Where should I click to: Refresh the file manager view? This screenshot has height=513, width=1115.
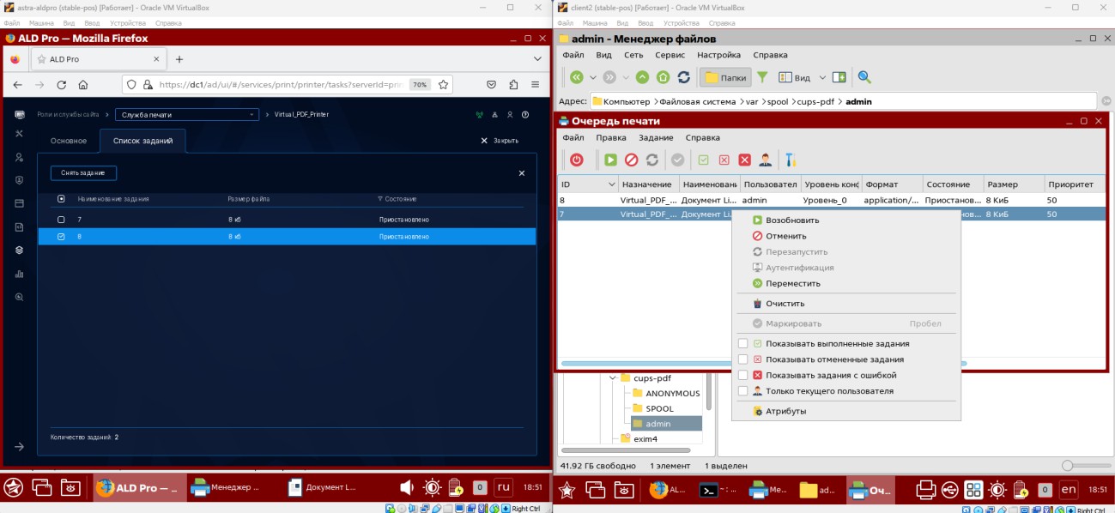click(684, 77)
